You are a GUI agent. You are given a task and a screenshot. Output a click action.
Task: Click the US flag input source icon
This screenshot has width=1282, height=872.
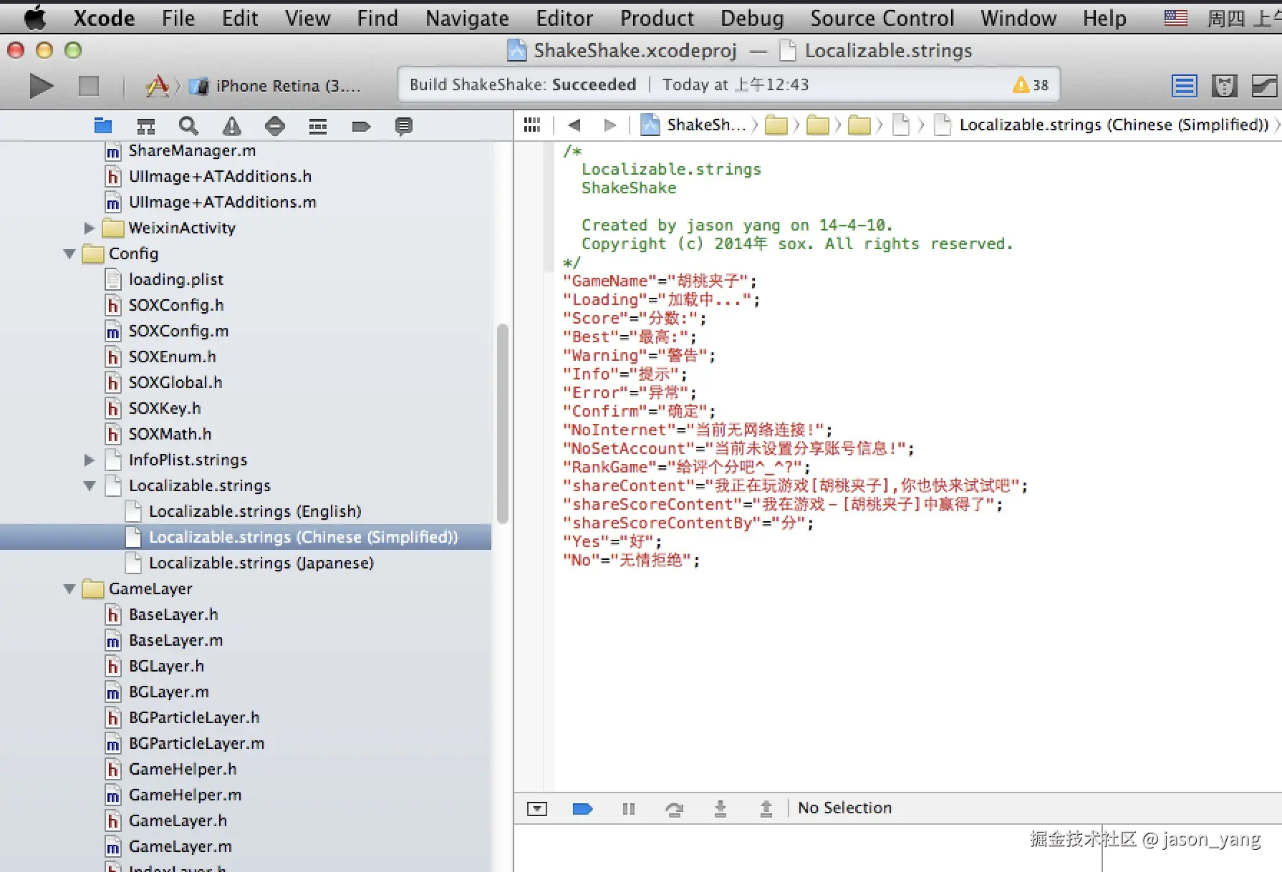pos(1176,18)
